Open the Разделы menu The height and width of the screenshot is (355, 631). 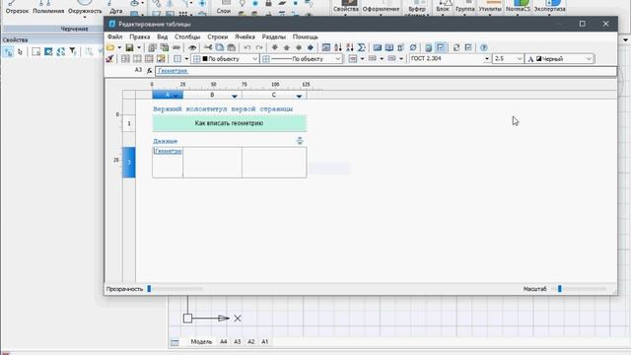click(274, 36)
